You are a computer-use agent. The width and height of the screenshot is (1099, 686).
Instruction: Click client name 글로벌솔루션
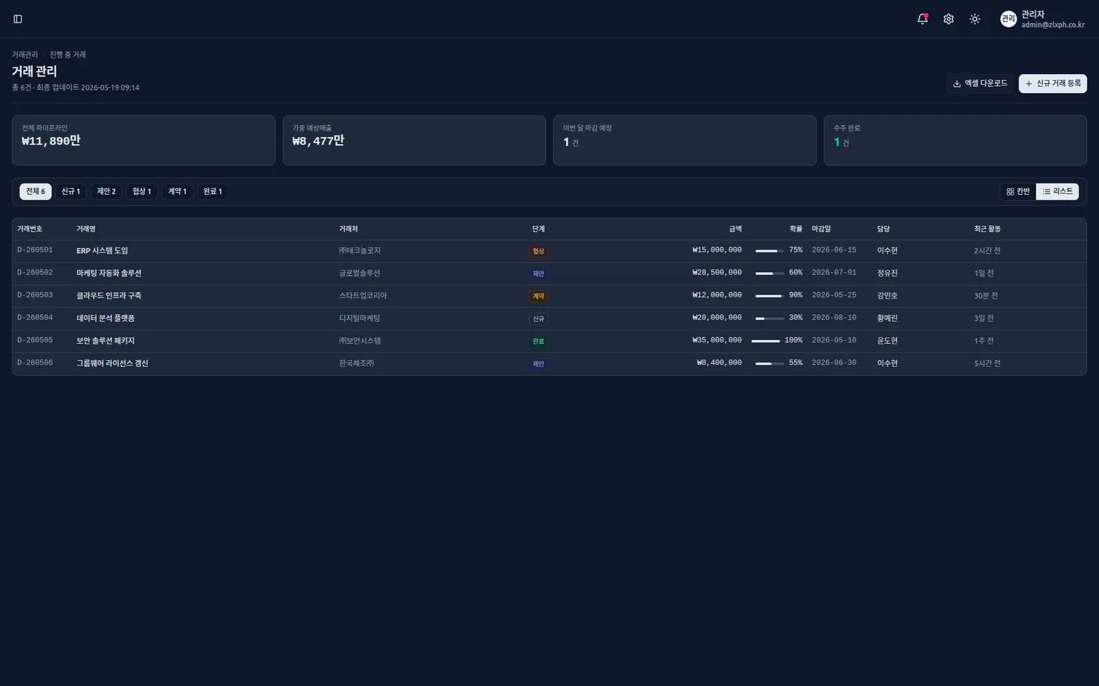[359, 273]
